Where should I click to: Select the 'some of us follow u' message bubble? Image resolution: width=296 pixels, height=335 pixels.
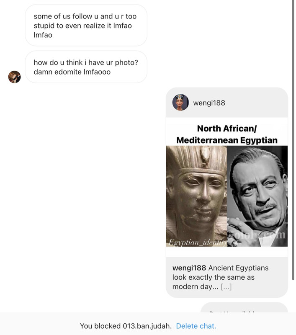[x=86, y=26]
